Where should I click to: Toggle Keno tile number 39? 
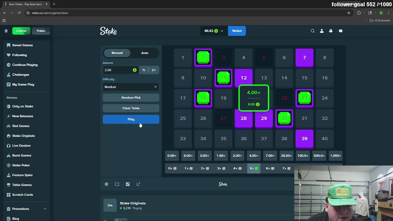[x=304, y=138]
